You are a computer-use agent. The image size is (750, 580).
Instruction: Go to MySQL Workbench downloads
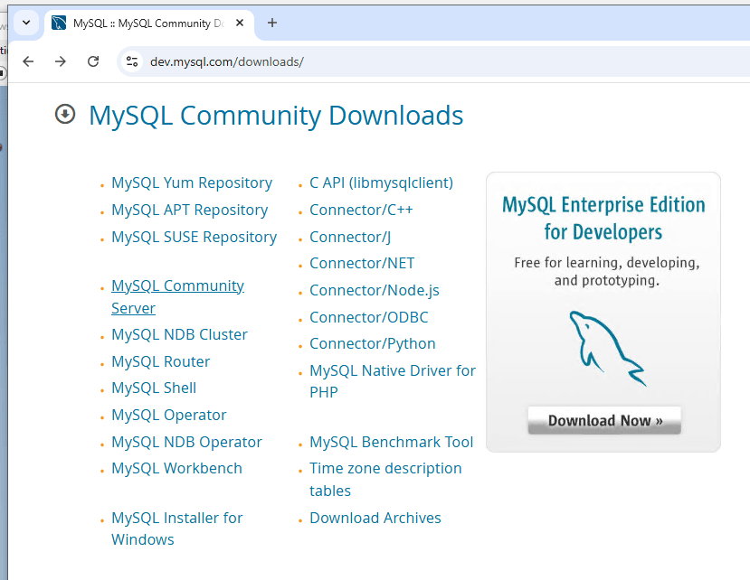(177, 468)
